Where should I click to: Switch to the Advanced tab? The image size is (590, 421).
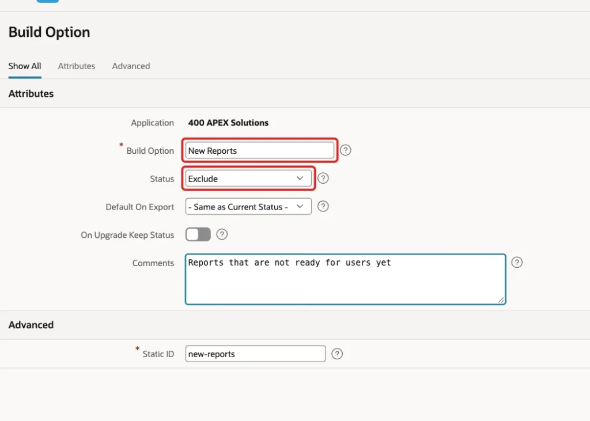[131, 66]
